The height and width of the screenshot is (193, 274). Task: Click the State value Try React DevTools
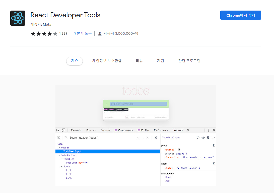click(187, 168)
